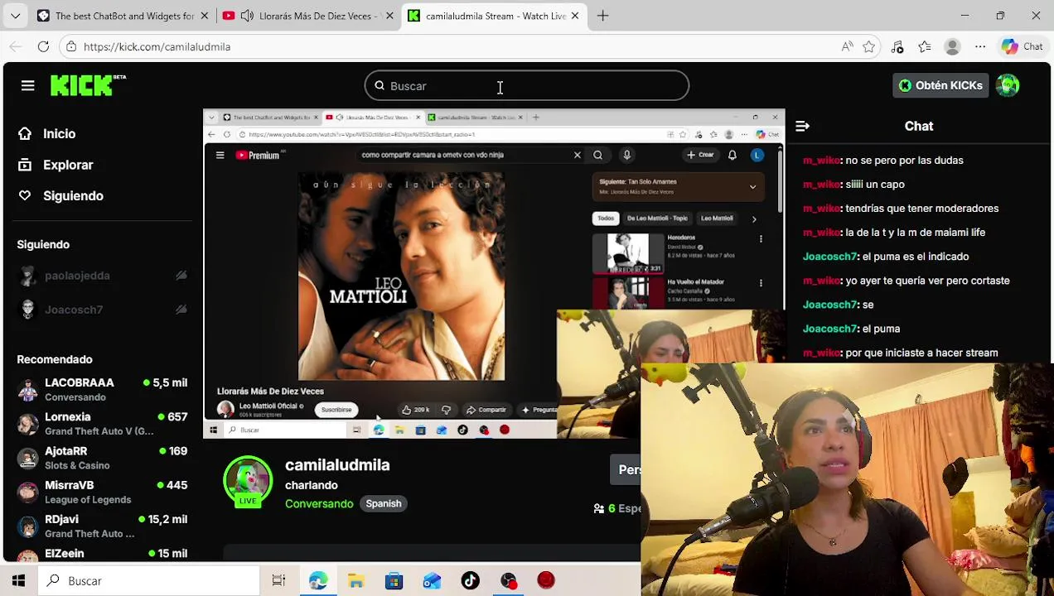Select the camilaludmila Stream tab
Image resolution: width=1054 pixels, height=596 pixels.
495,16
